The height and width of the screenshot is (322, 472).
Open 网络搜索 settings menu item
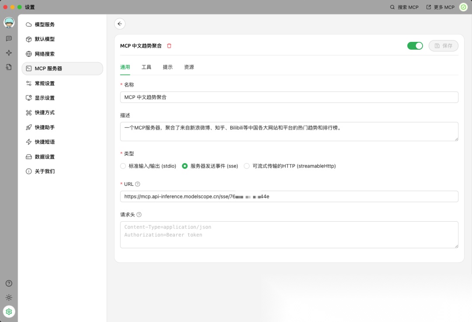(62, 54)
